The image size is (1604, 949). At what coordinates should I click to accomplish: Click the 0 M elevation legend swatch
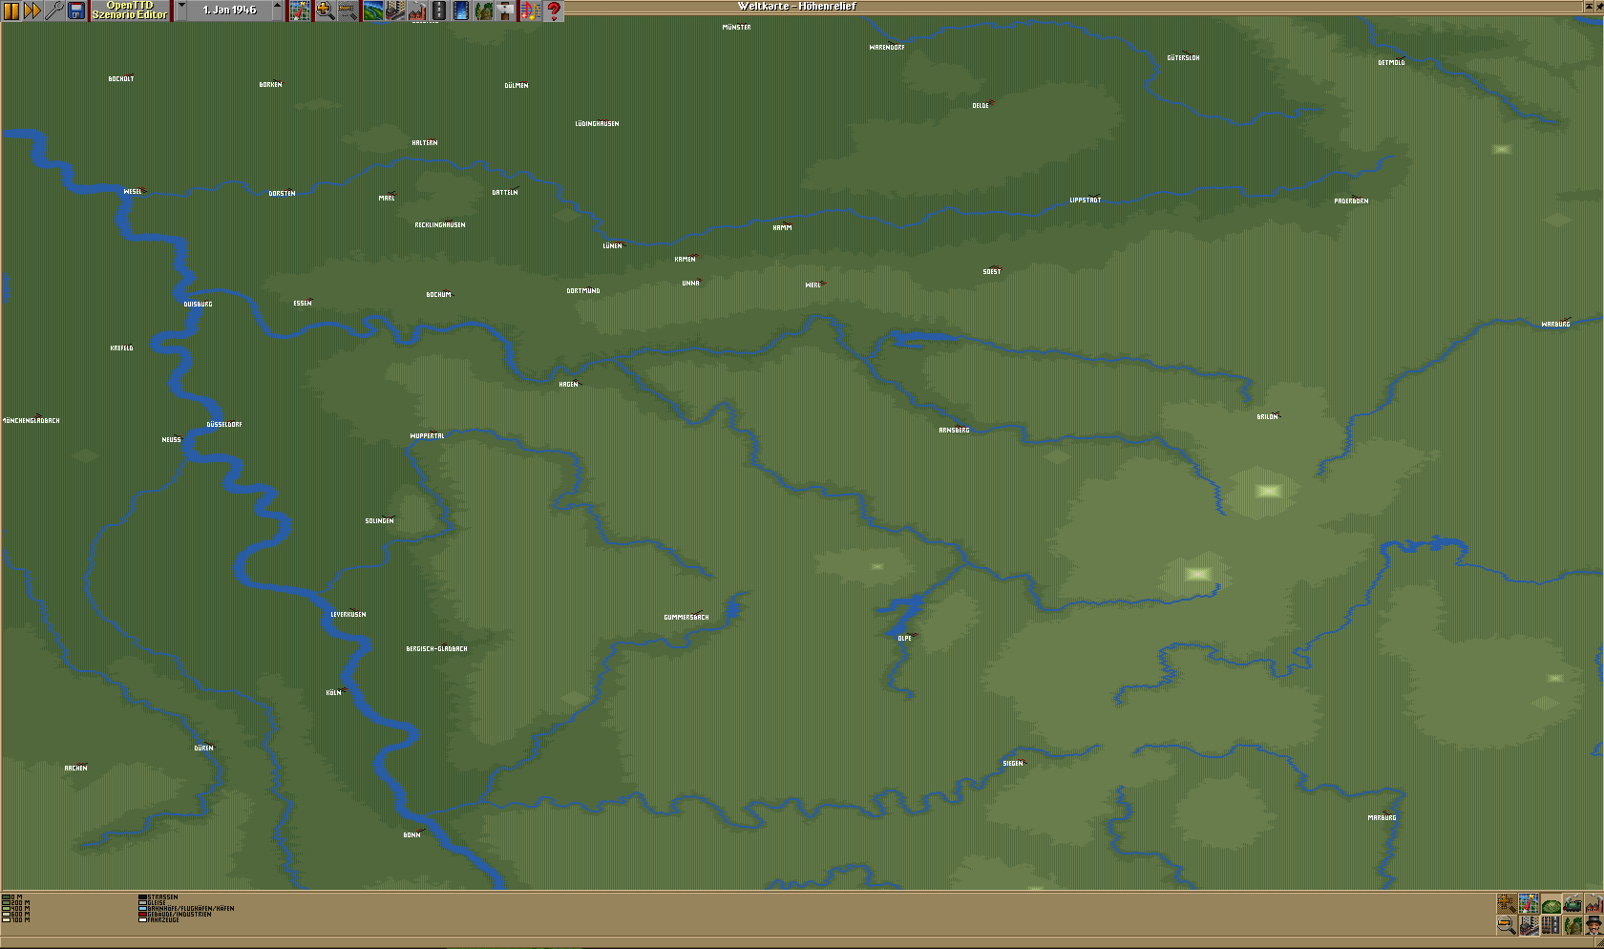tap(7, 897)
